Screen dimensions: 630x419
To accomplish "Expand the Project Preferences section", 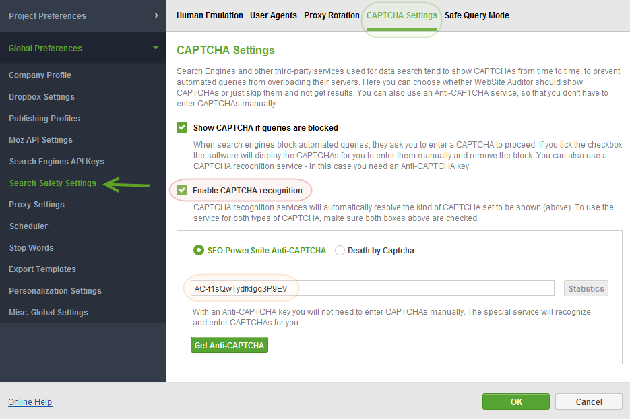I will (x=83, y=15).
